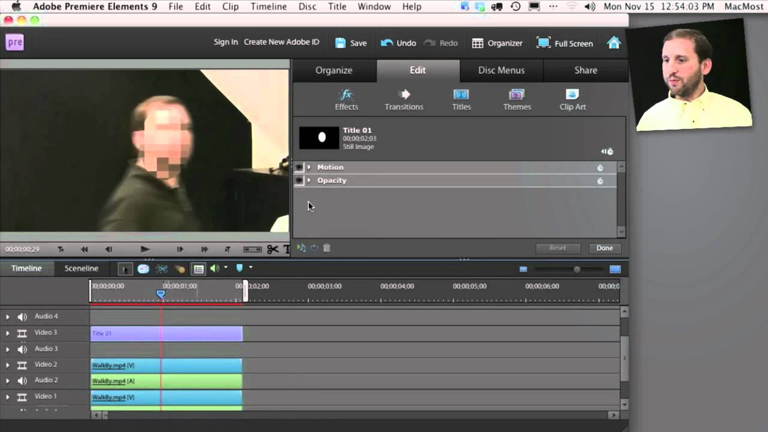The height and width of the screenshot is (432, 768).
Task: Click the loop icon beside the trash
Action: pyautogui.click(x=314, y=248)
